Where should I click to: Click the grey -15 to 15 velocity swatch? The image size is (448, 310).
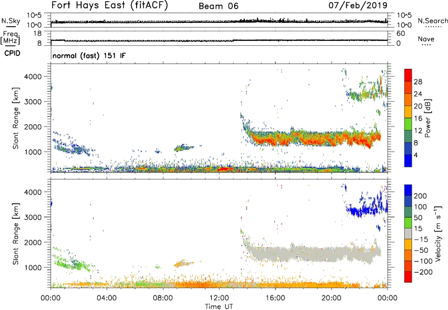(408, 234)
